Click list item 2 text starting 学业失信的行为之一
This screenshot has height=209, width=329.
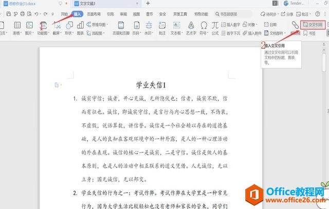(x=154, y=193)
